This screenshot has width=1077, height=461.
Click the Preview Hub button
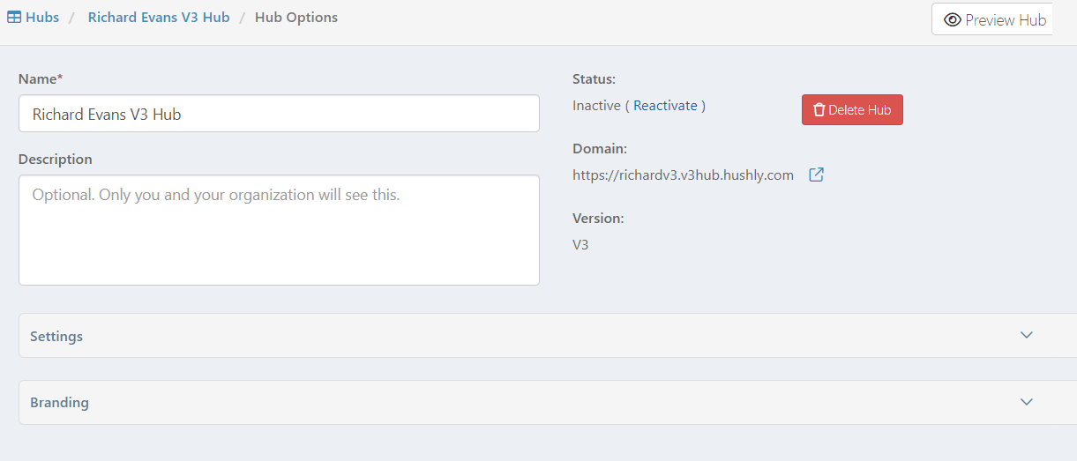pos(994,19)
